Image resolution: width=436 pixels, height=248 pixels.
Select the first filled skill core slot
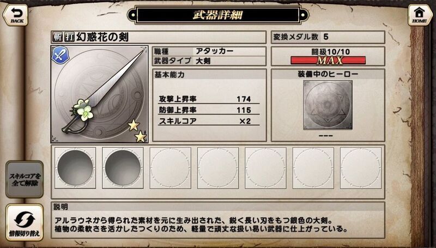click(x=75, y=168)
